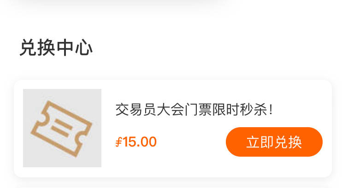Screen dimensions: 342x188
Task: Redeem the trader conference ticket now
Action: 274,142
